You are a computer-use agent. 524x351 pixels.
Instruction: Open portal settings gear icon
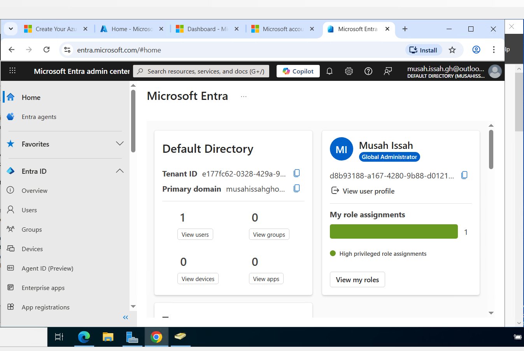tap(349, 71)
